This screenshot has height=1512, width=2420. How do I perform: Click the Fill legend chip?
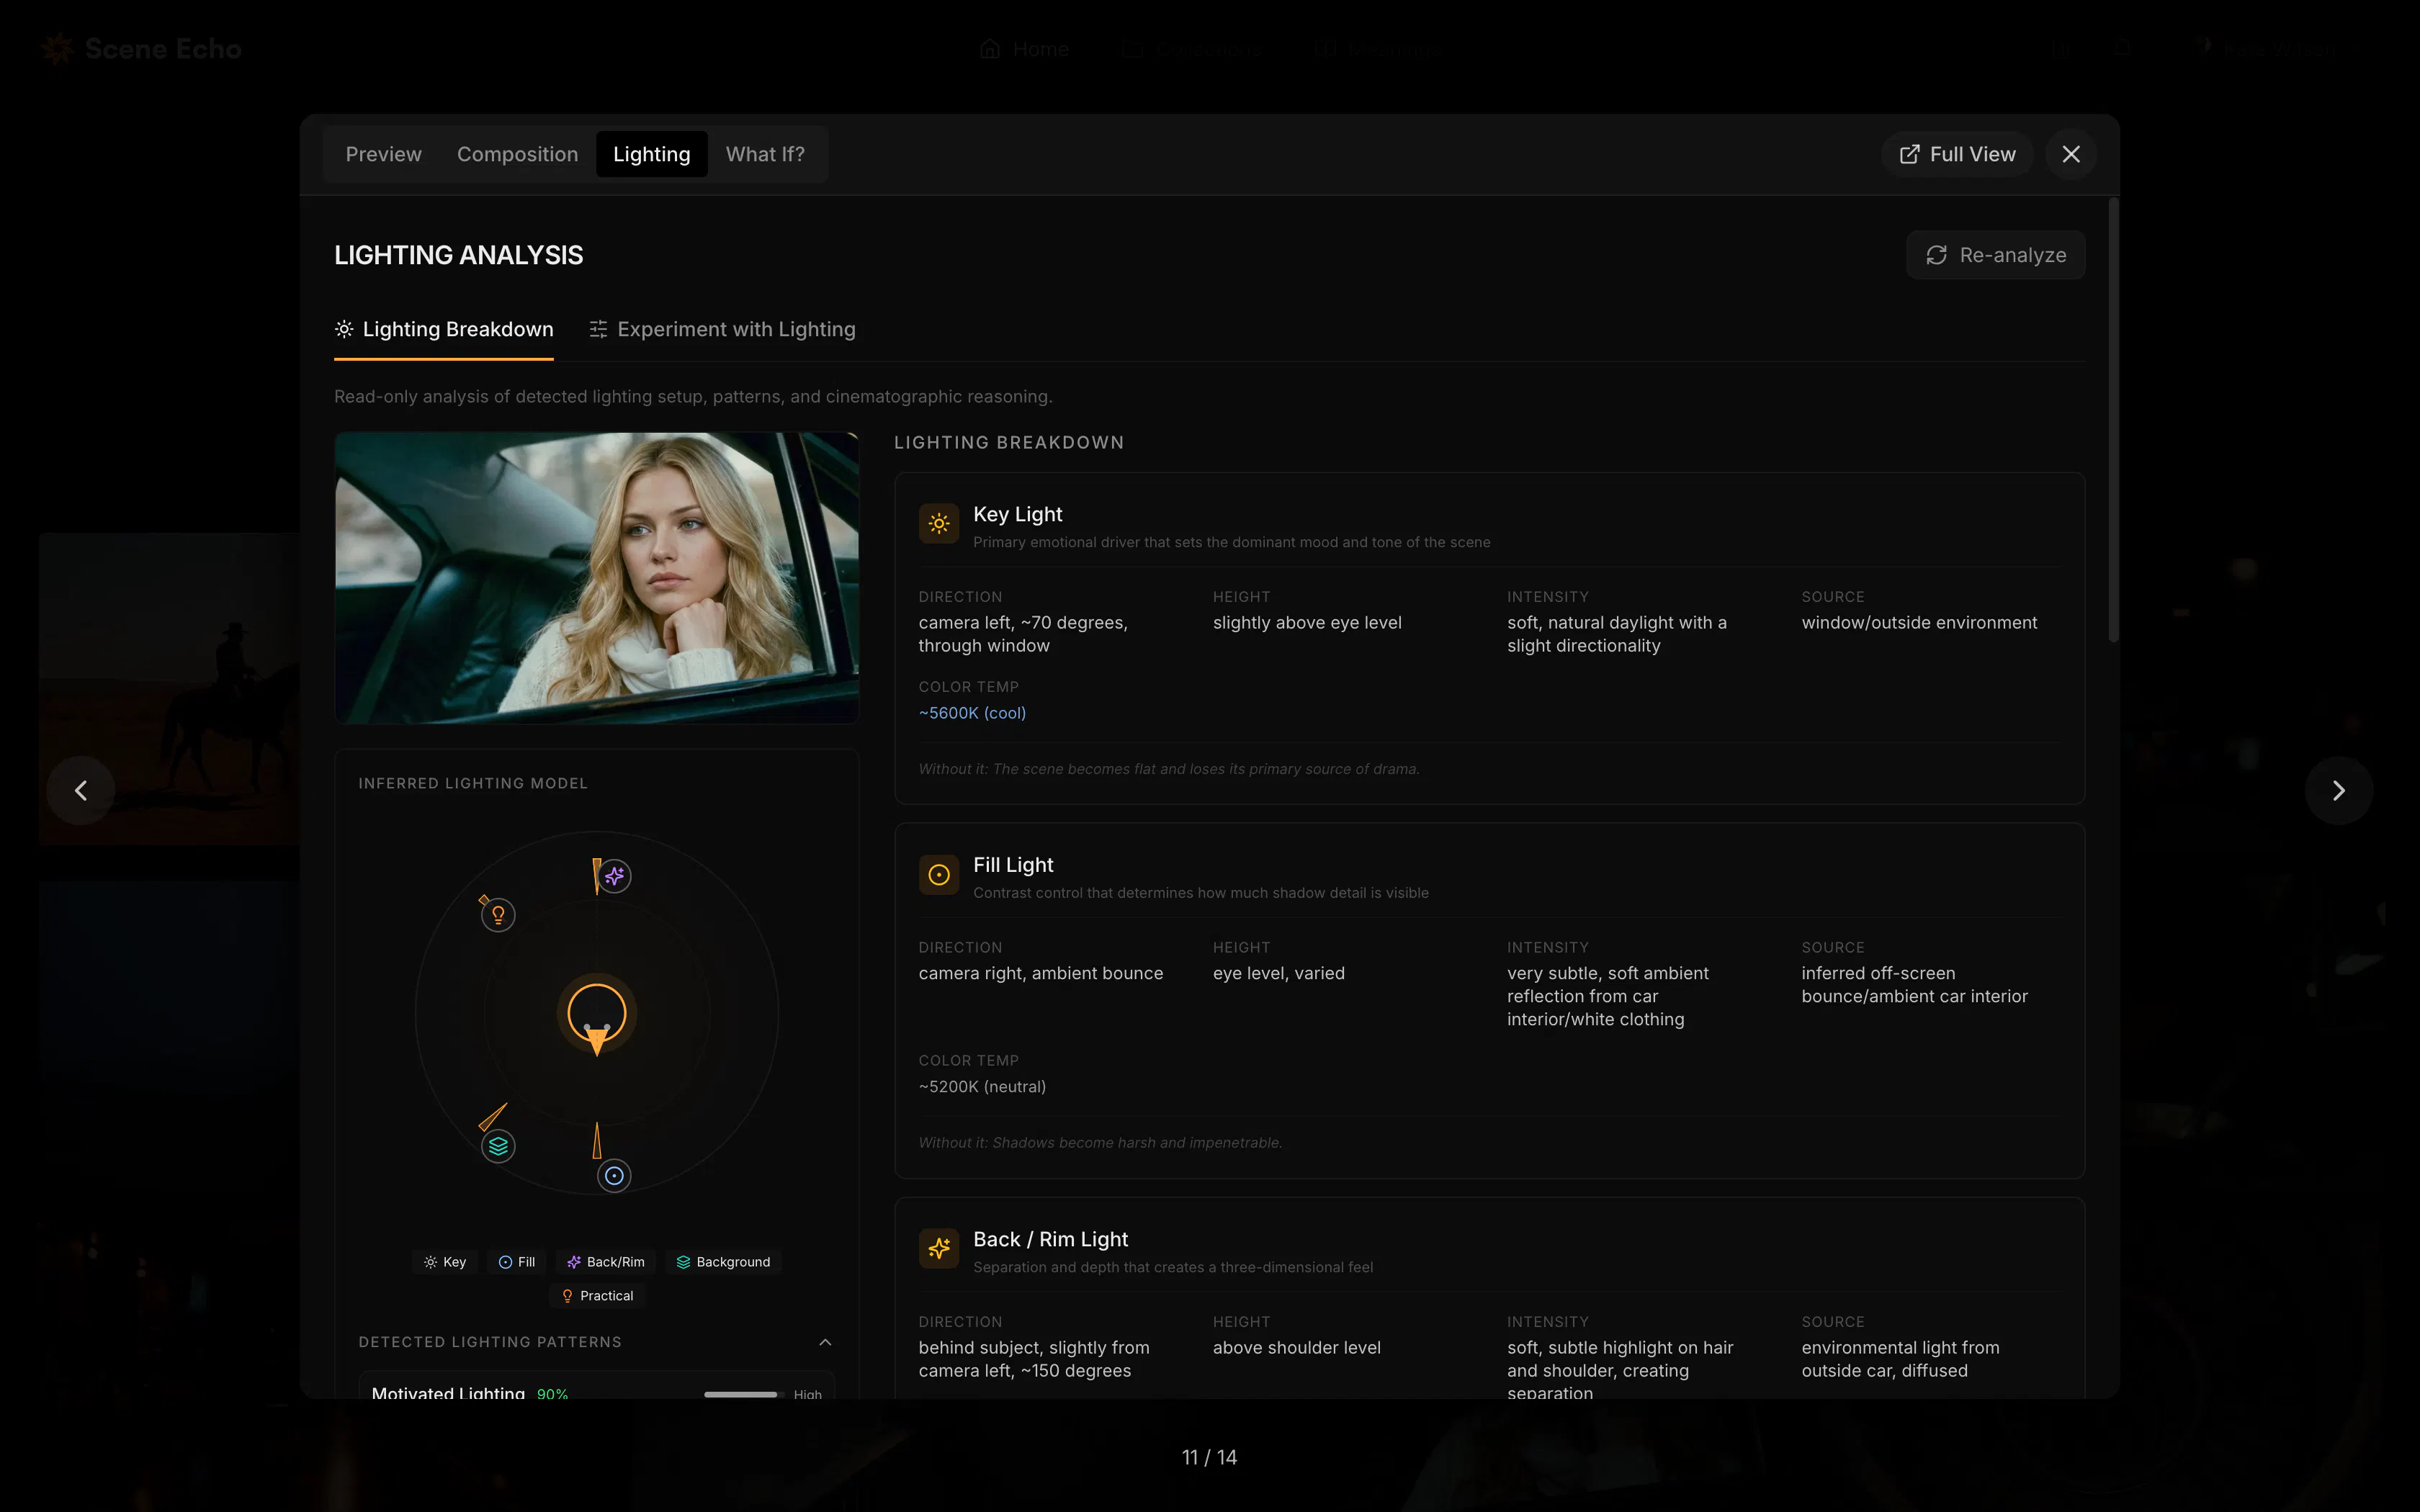click(517, 1262)
